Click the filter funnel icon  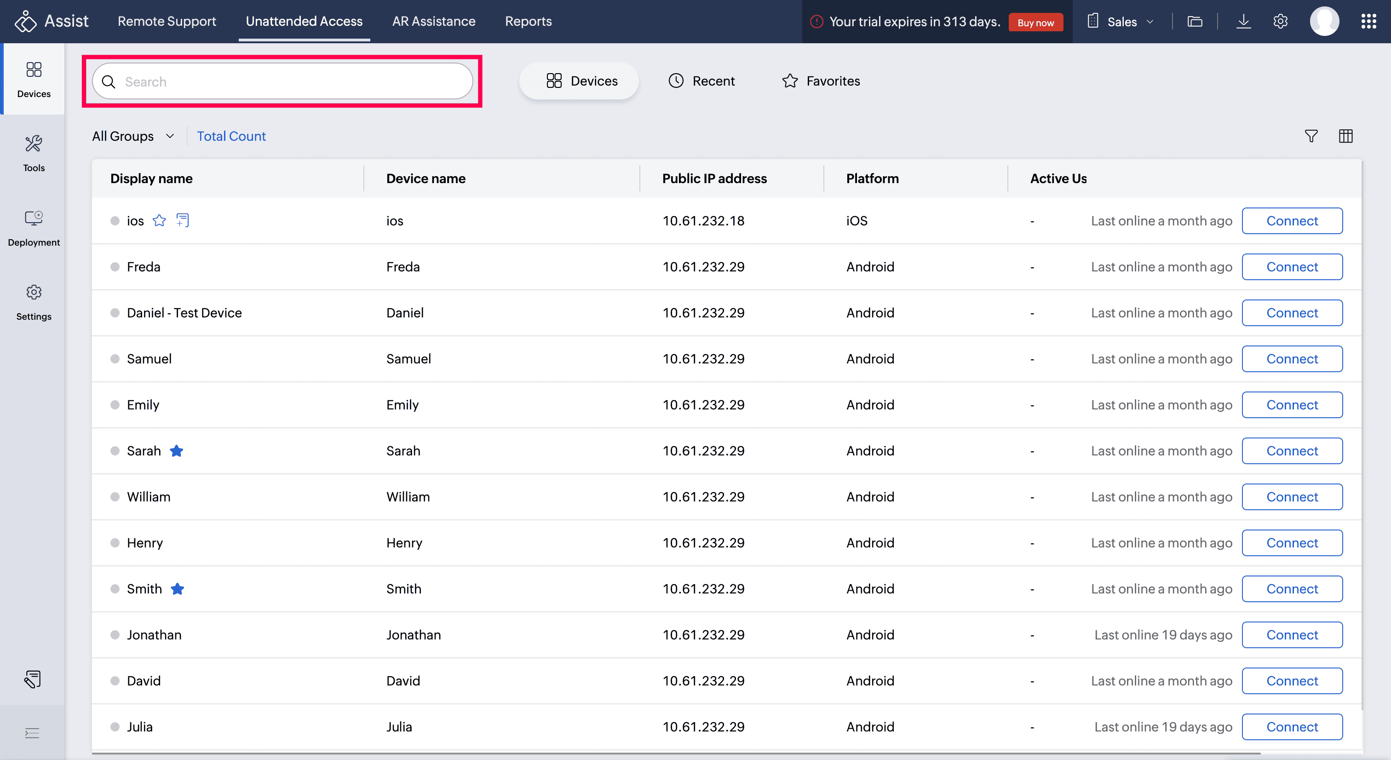[1311, 136]
